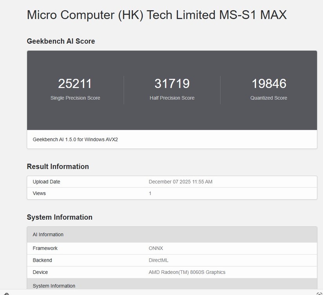Click the Result Information section heading
Image resolution: width=323 pixels, height=295 pixels.
click(x=57, y=166)
